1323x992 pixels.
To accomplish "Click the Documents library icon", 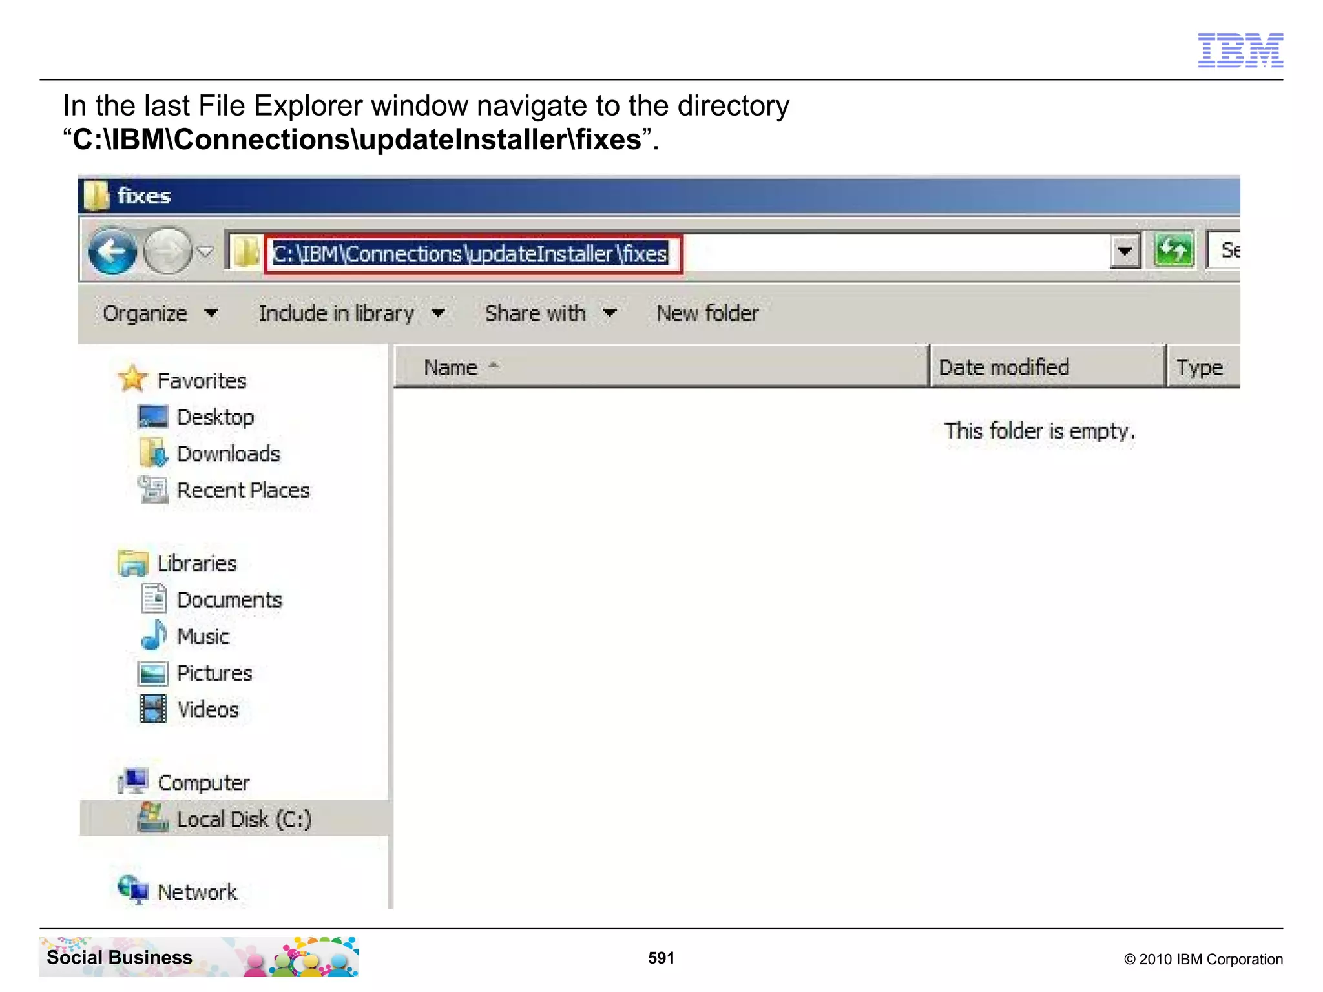I will click(154, 598).
